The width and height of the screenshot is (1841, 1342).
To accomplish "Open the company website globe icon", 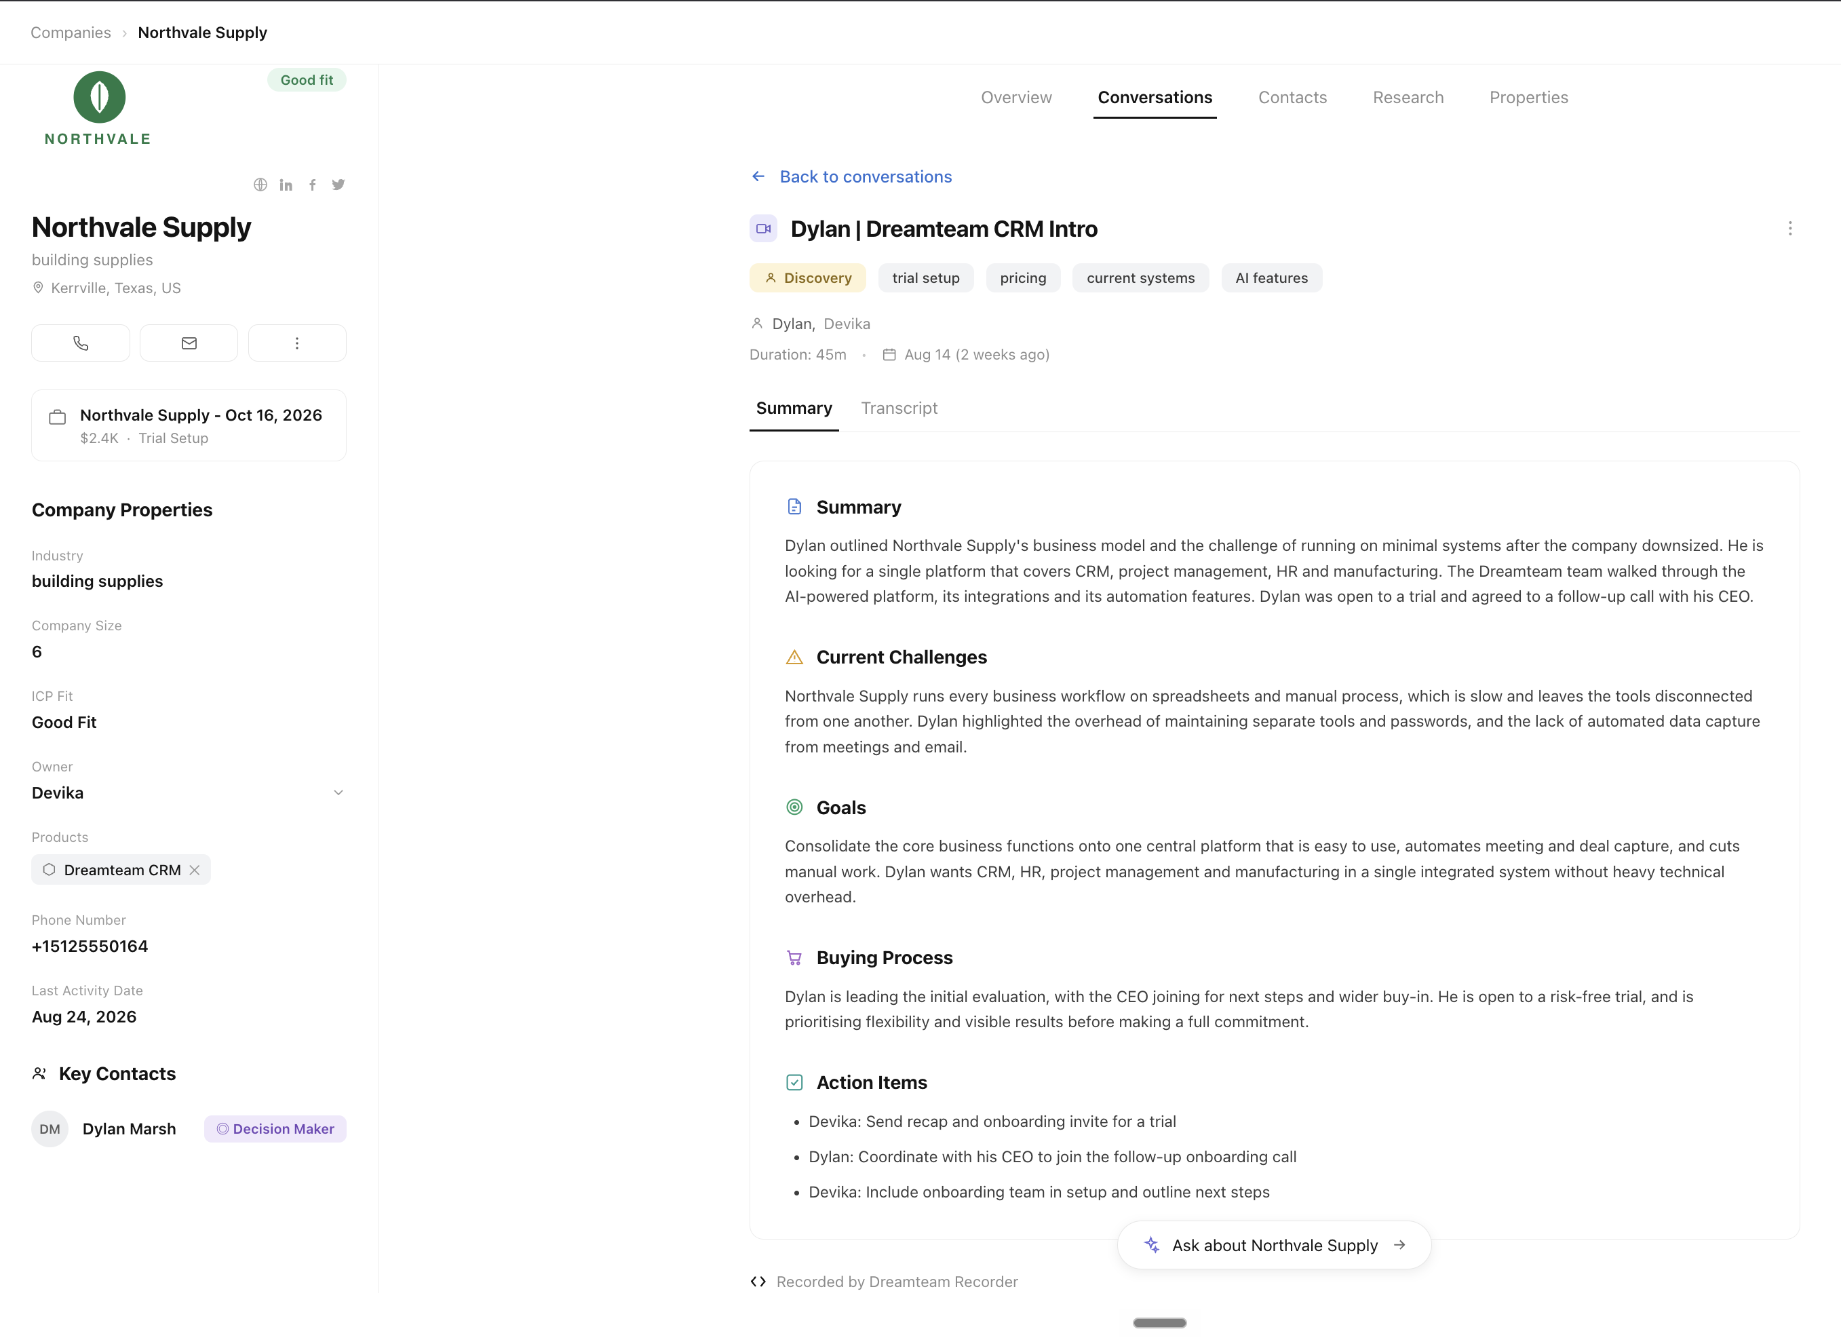I will pos(260,185).
